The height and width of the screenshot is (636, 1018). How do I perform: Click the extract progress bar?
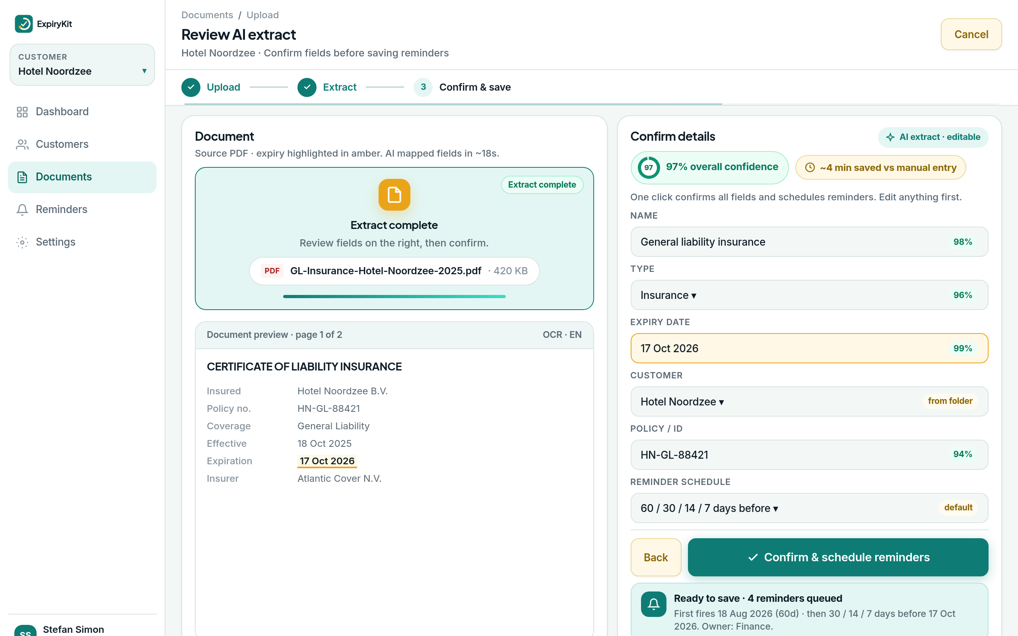click(x=394, y=297)
